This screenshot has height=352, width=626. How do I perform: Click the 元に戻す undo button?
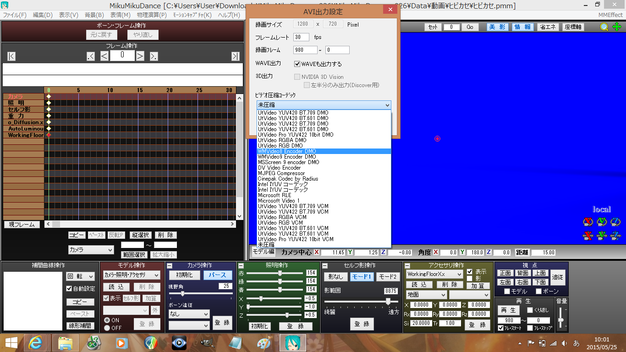(x=102, y=35)
